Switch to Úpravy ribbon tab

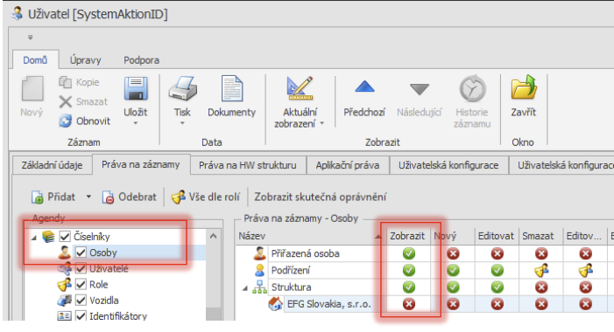85,60
